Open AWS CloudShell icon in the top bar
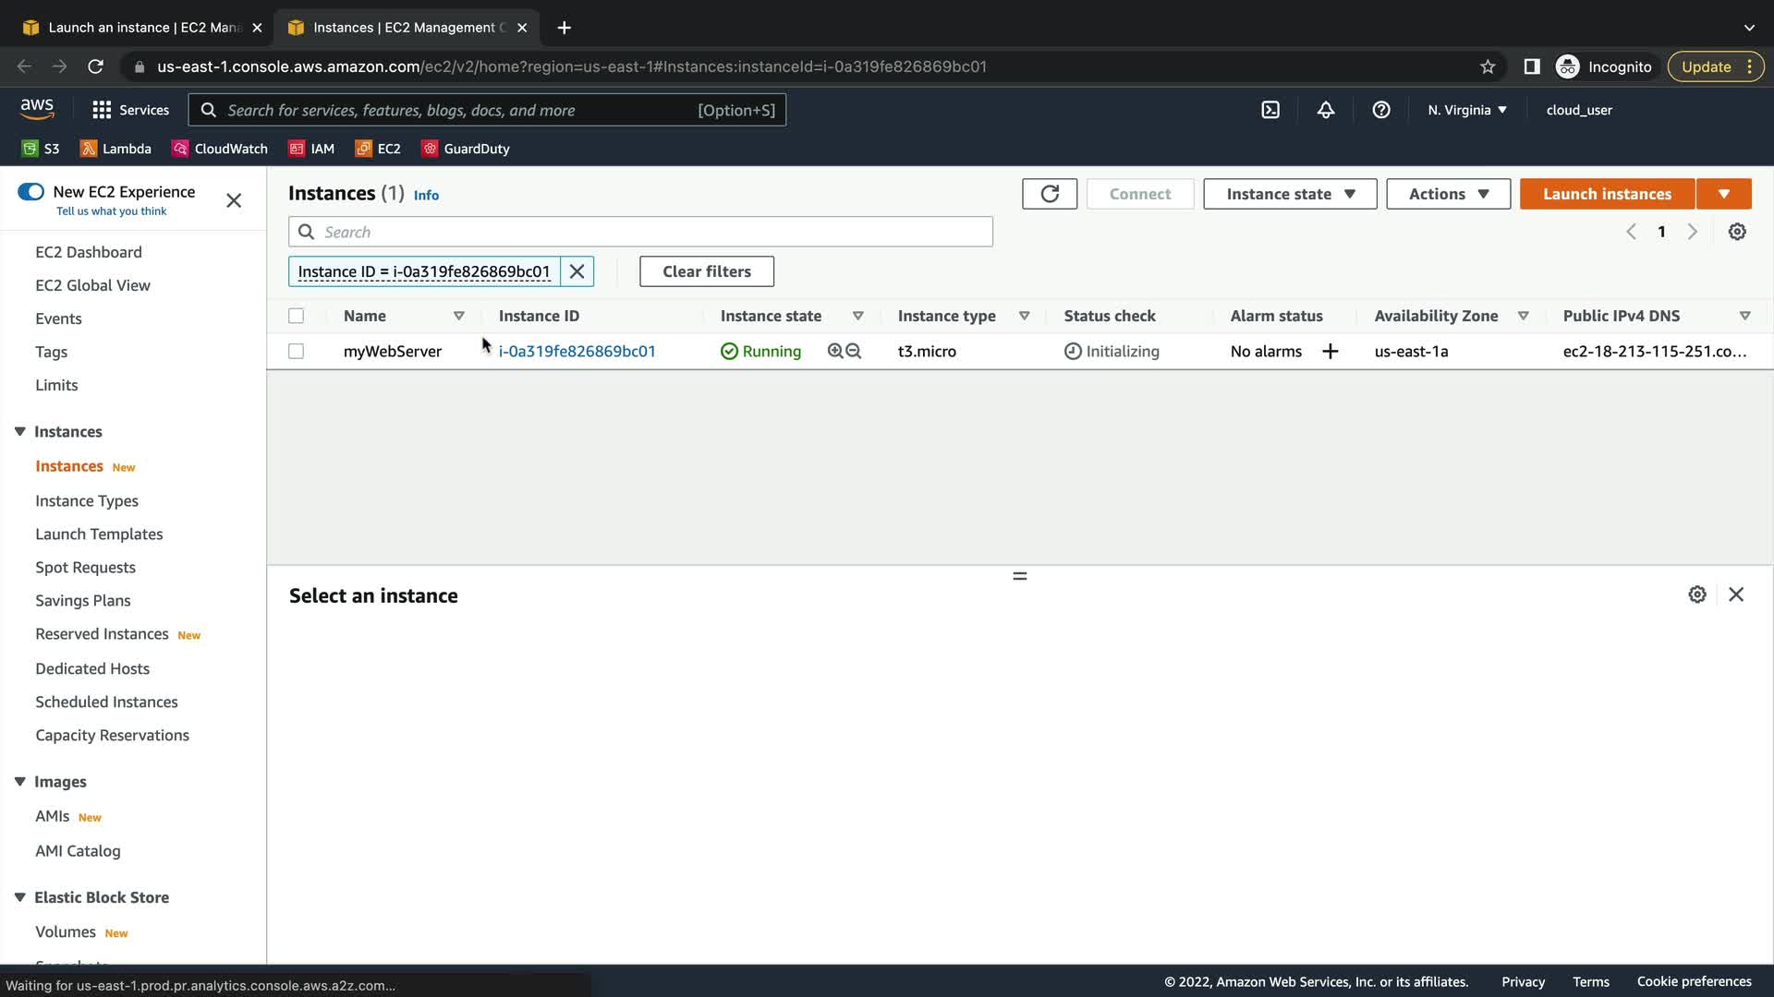 1270,110
